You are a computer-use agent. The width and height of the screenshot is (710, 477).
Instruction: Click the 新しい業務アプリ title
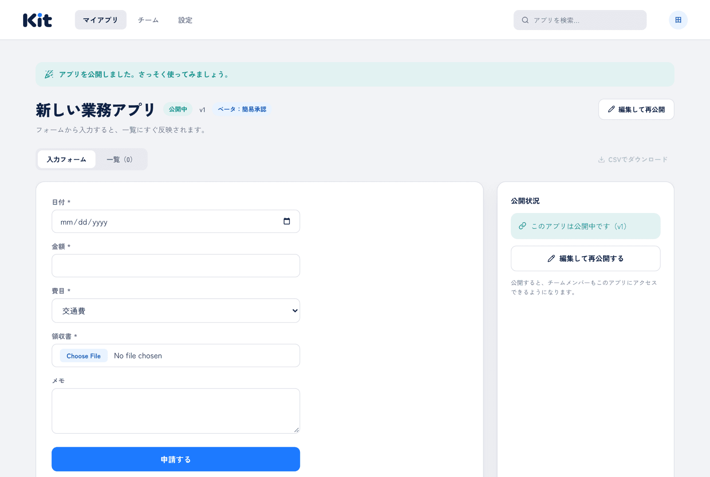95,110
